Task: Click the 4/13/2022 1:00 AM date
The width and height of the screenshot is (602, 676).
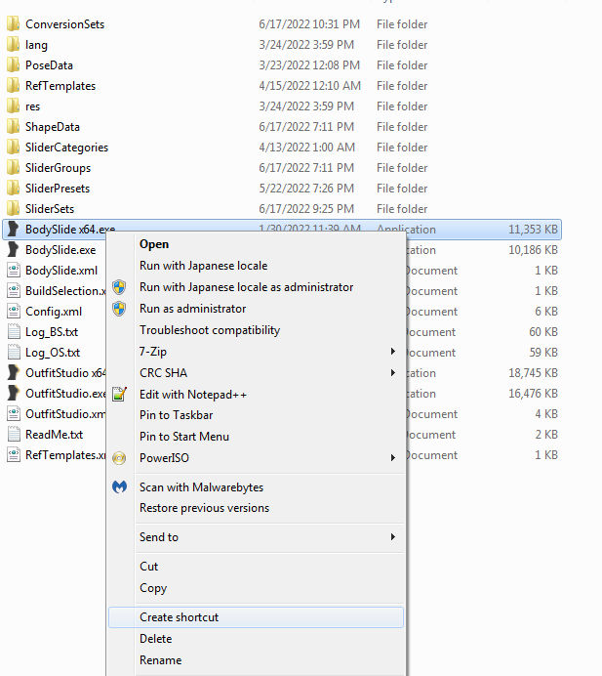Action: (306, 148)
